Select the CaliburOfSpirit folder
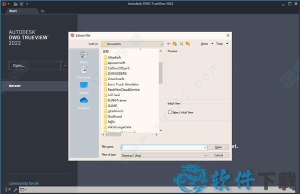The image size is (300, 194). click(x=116, y=68)
